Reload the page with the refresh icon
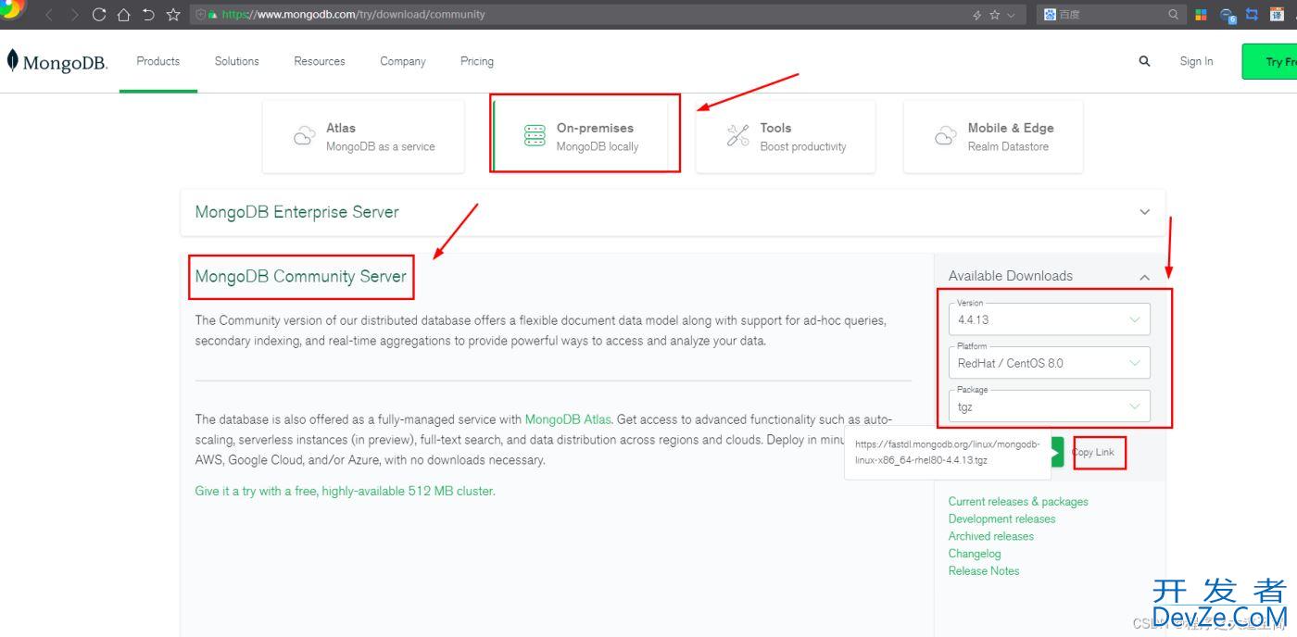 pos(99,15)
